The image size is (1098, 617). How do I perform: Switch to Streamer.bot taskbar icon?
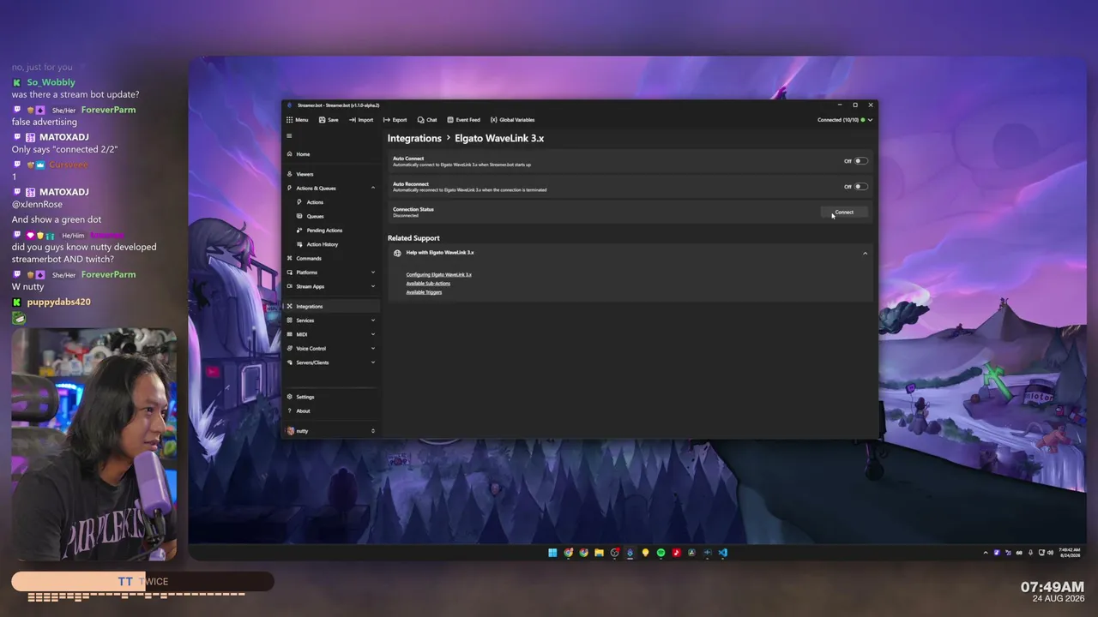630,553
